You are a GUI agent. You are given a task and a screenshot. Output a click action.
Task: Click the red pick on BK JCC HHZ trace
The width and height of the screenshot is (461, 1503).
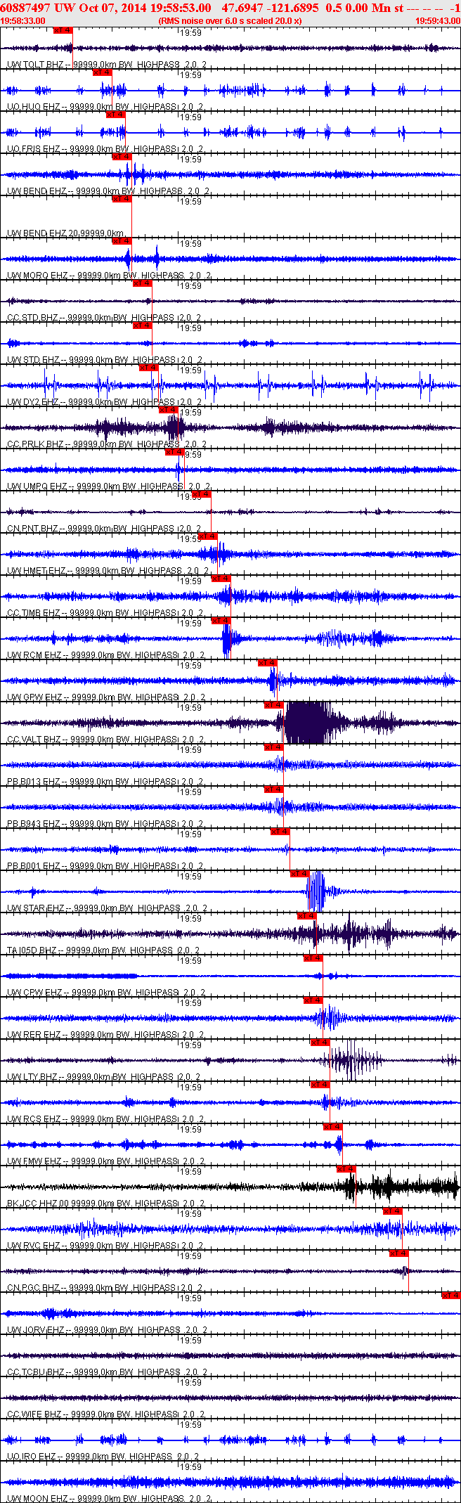point(346,1169)
